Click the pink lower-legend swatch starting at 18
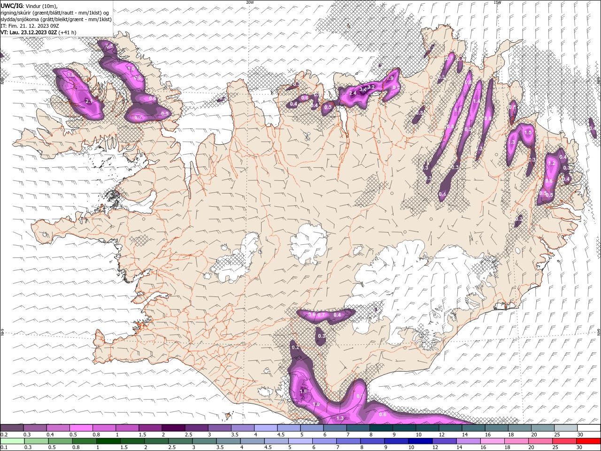 click(516, 441)
